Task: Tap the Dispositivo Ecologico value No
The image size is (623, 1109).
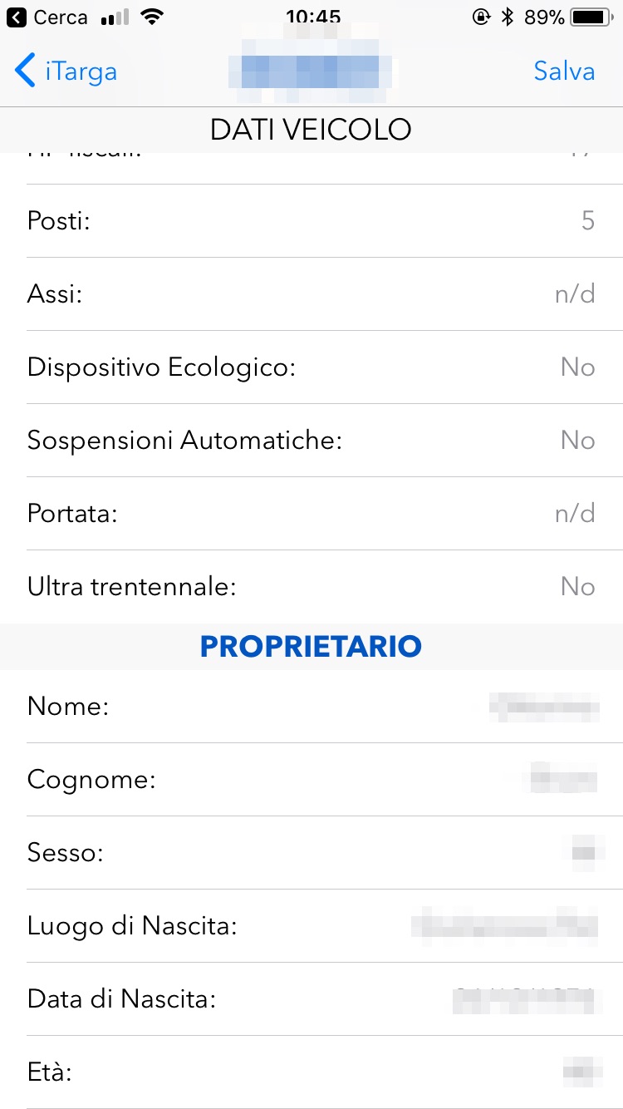Action: (577, 367)
